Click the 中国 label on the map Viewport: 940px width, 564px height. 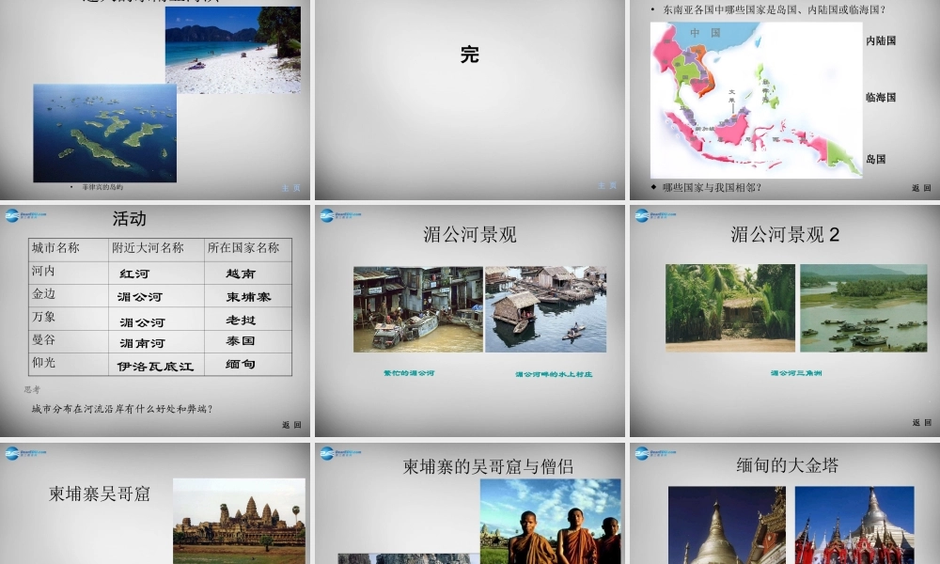click(x=705, y=33)
